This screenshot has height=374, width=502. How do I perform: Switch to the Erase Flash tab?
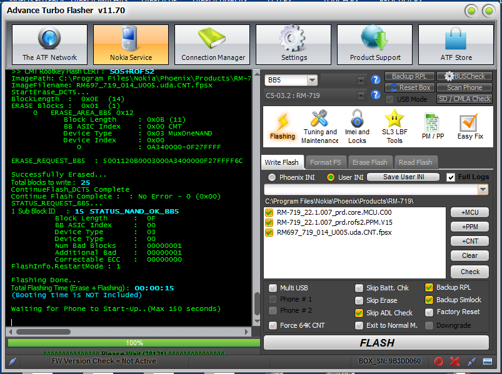(369, 162)
